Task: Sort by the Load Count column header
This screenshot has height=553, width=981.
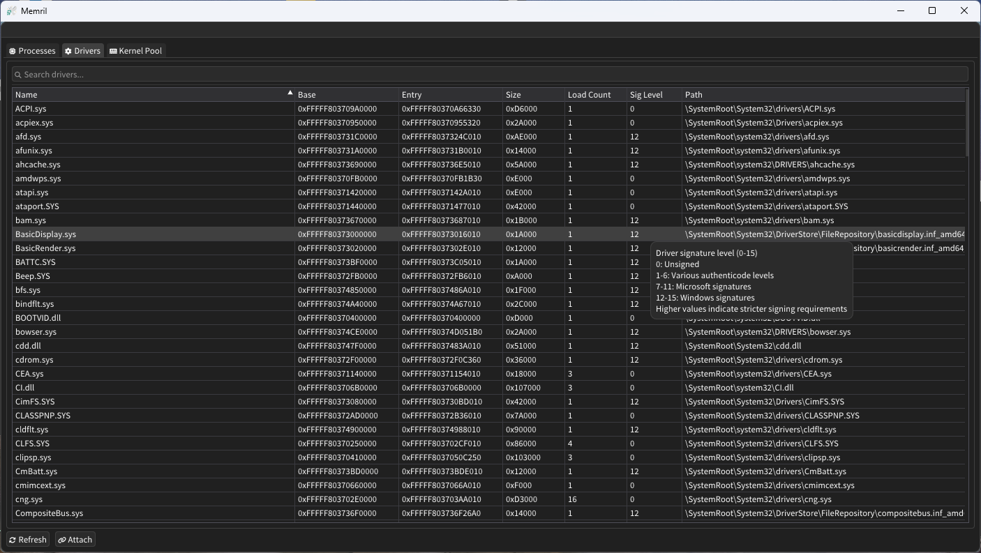Action: (596, 95)
